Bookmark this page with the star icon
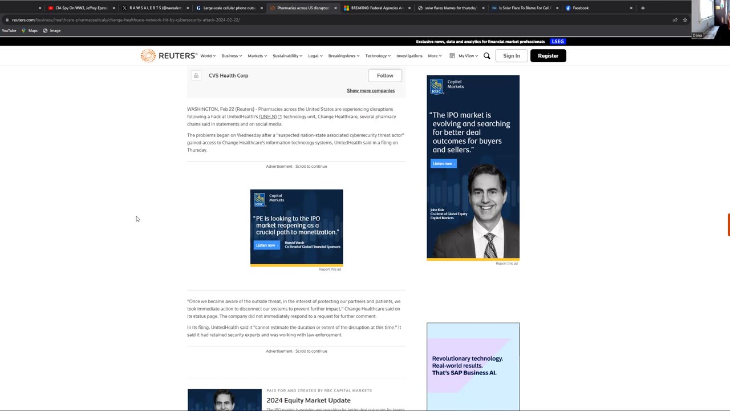Screen dimensions: 730x411 [x=685, y=20]
